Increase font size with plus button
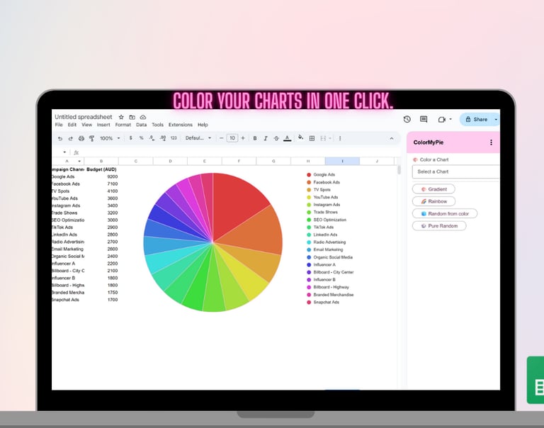This screenshot has width=544, height=428. [x=243, y=138]
